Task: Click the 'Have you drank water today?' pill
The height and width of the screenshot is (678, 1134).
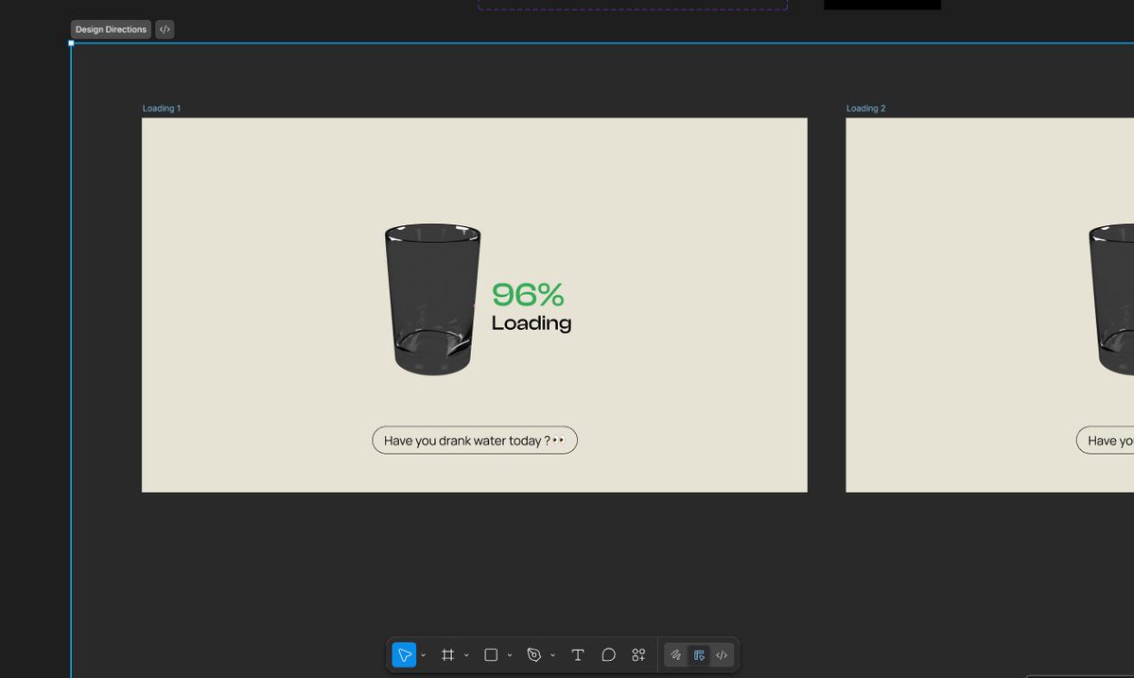Action: [475, 441]
